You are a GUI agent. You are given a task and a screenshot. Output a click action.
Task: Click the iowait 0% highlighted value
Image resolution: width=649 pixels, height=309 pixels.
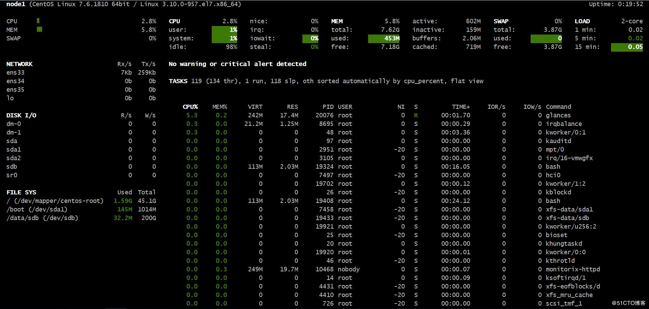311,38
